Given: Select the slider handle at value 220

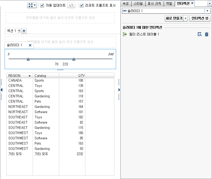Looking at the screenshot, I should [x=74, y=59].
